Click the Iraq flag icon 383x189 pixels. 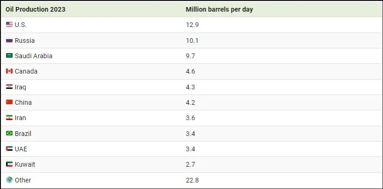click(9, 87)
